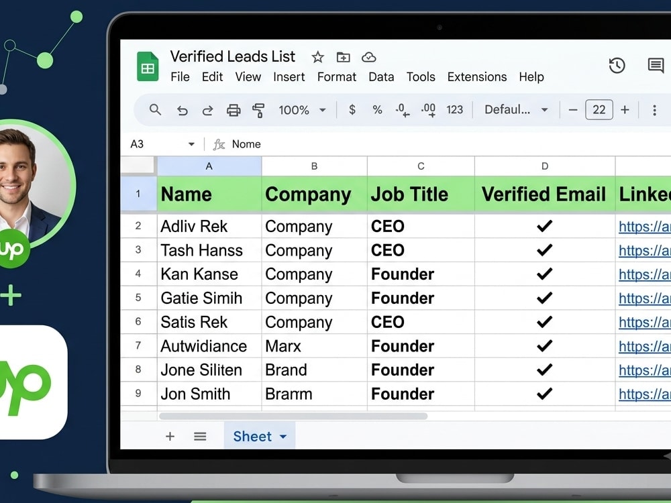Format as percent
671x503 pixels.
pyautogui.click(x=377, y=110)
